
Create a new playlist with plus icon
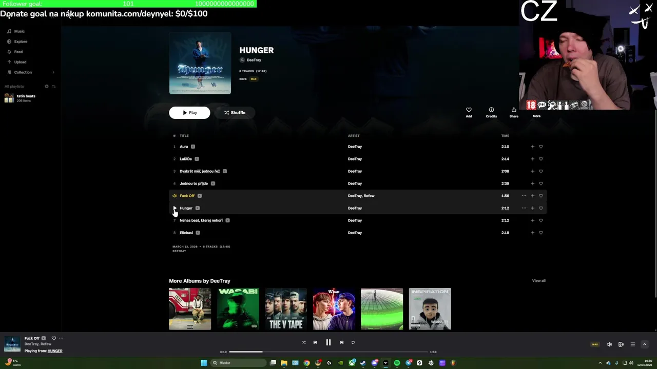(46, 86)
